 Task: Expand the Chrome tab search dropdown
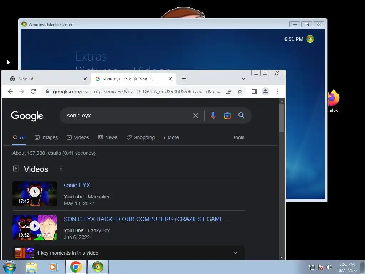click(243, 79)
